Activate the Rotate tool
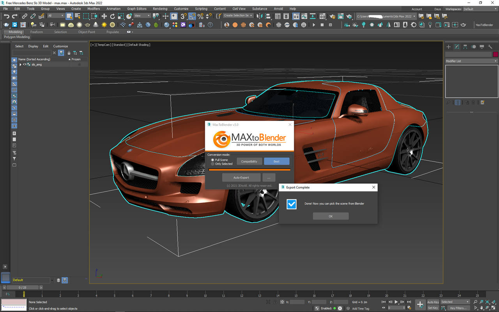This screenshot has height=312, width=499. pyautogui.click(x=113, y=16)
